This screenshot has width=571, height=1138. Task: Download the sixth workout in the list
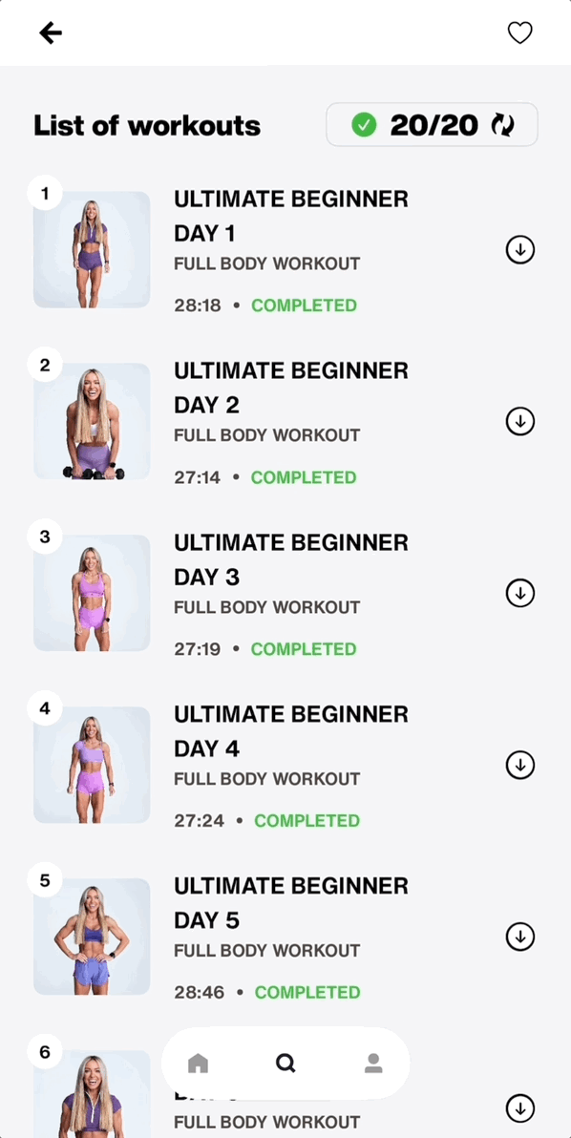click(519, 1108)
